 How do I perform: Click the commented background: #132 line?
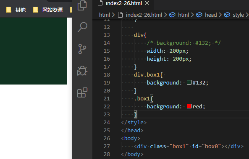point(184,43)
